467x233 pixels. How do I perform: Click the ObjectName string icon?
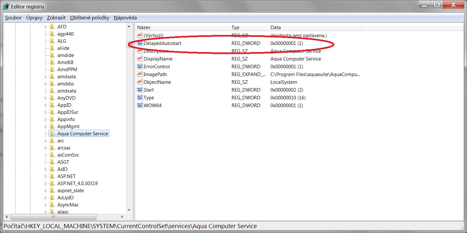click(x=140, y=82)
